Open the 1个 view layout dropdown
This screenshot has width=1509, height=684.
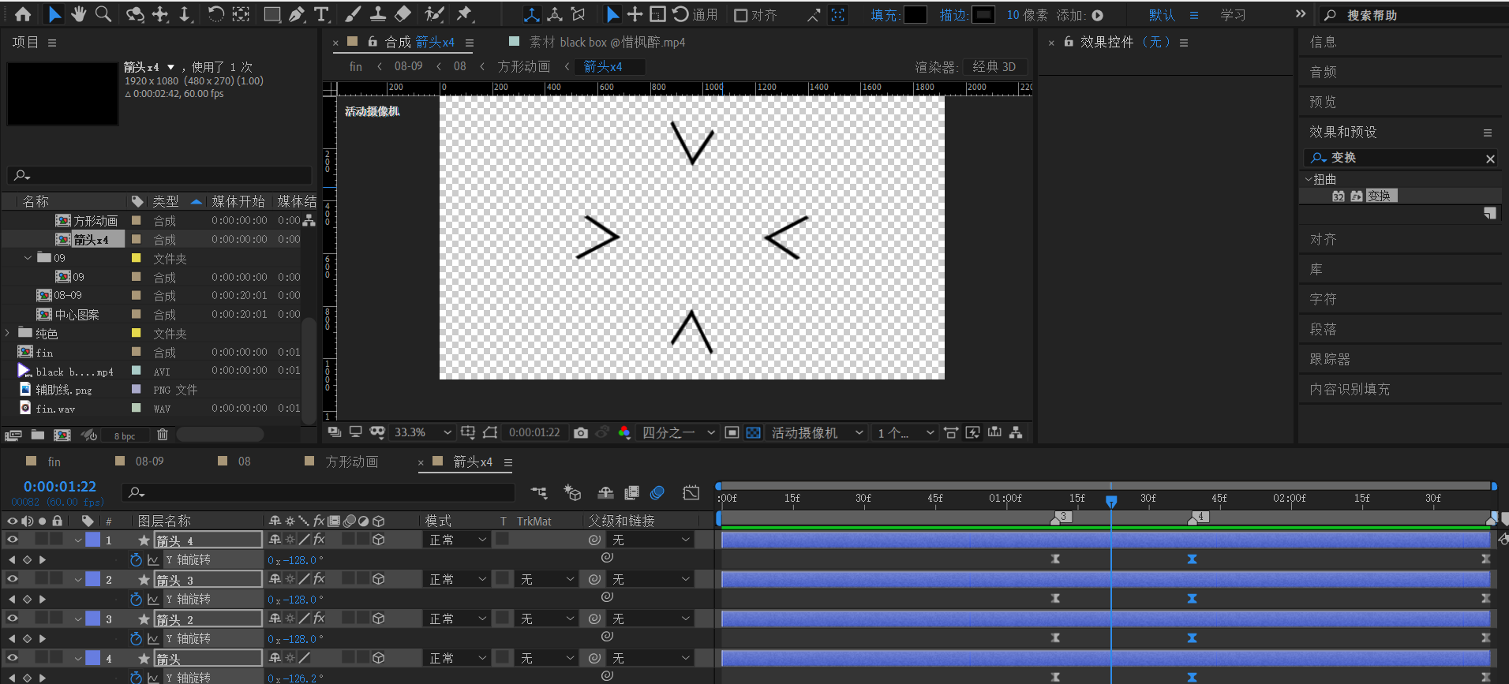[905, 432]
